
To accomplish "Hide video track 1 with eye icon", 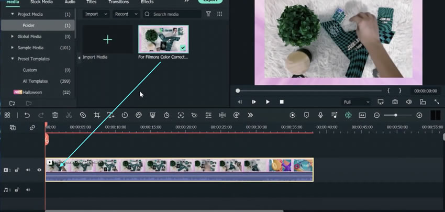I will pos(39,170).
